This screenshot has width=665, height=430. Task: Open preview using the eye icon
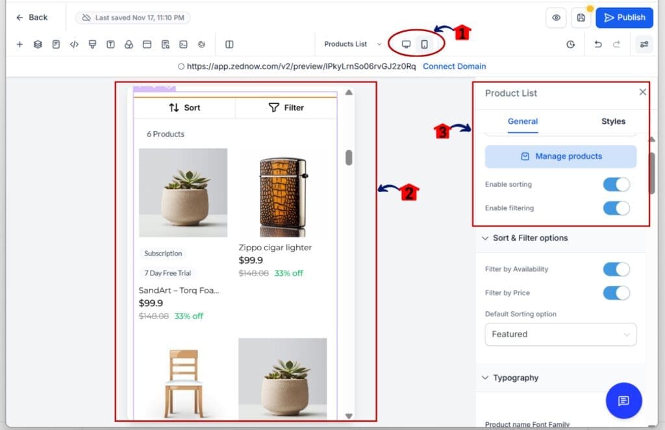[x=556, y=18]
